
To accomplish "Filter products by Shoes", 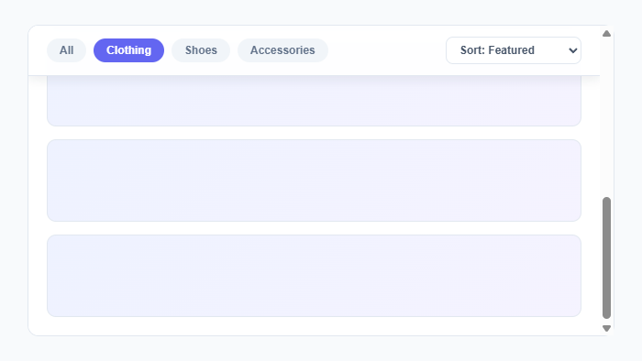I will [x=201, y=50].
